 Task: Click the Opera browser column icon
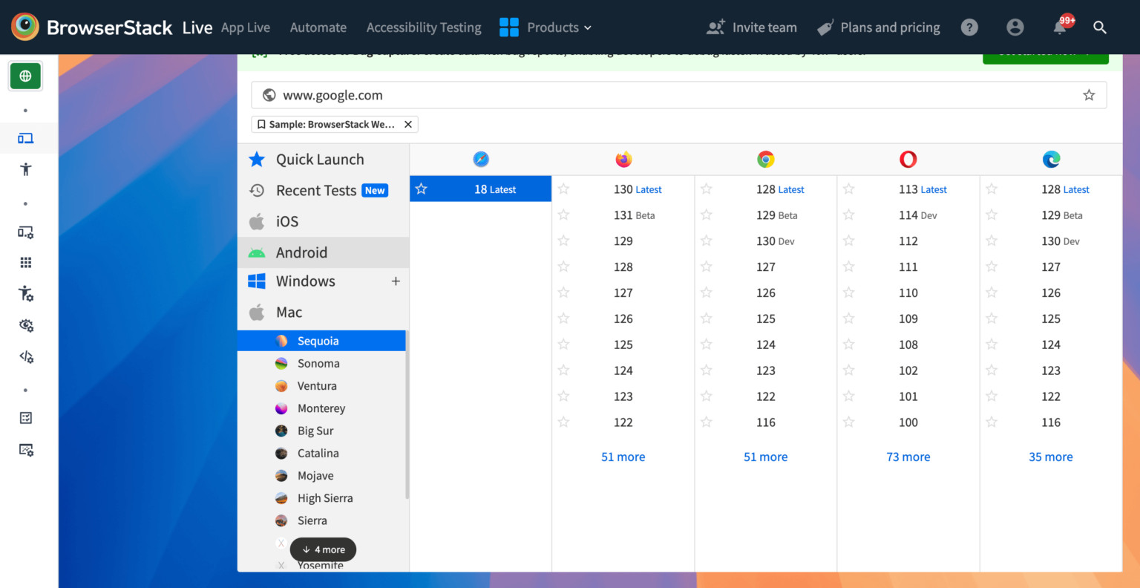[x=908, y=160]
